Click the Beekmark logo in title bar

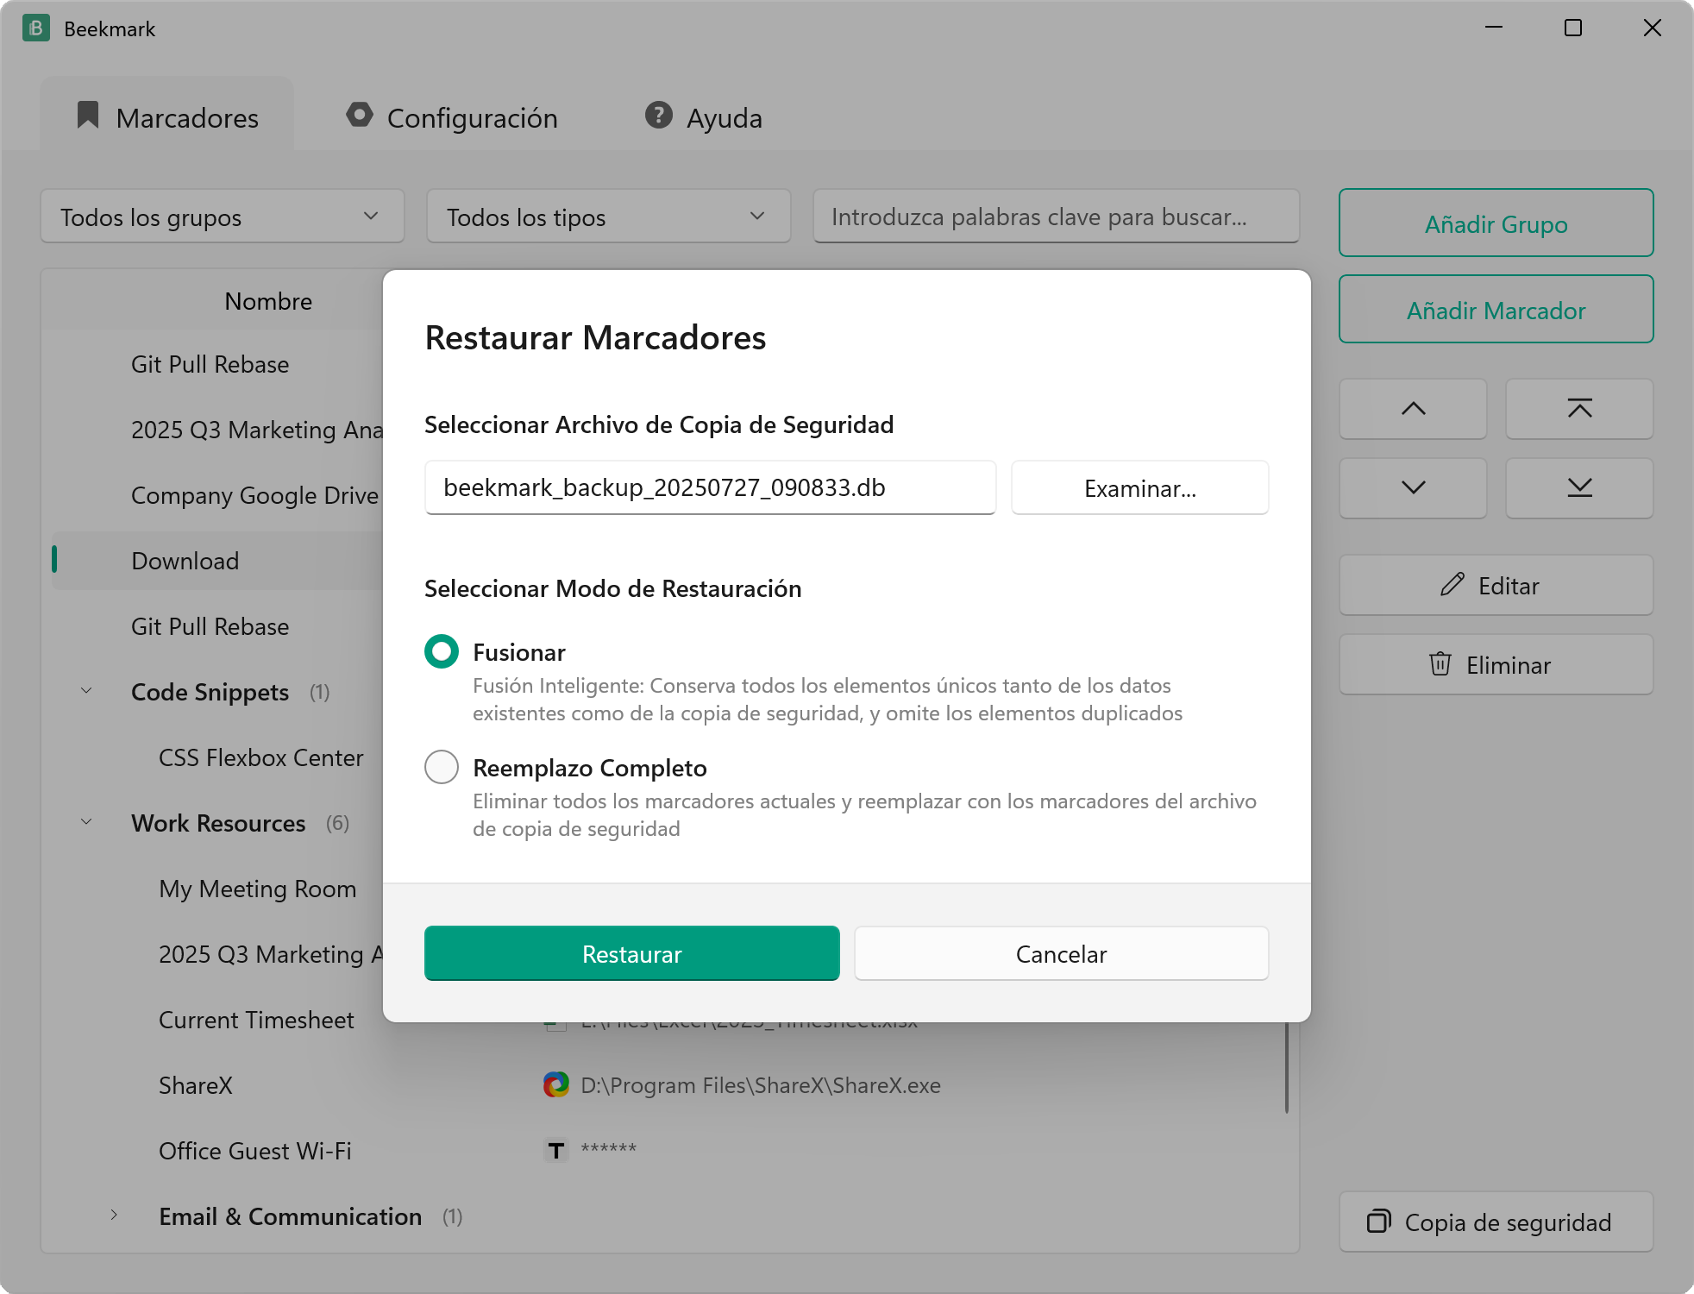36,28
